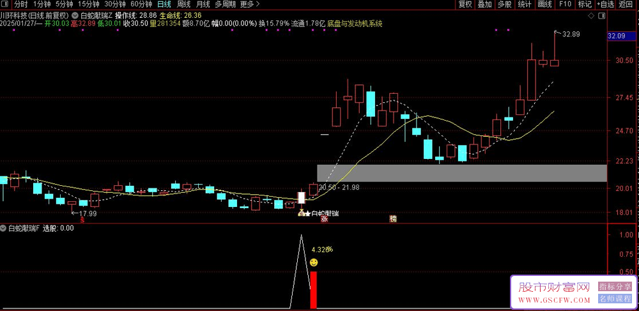
Task: Add stock with +自选 button
Action: point(606,4)
